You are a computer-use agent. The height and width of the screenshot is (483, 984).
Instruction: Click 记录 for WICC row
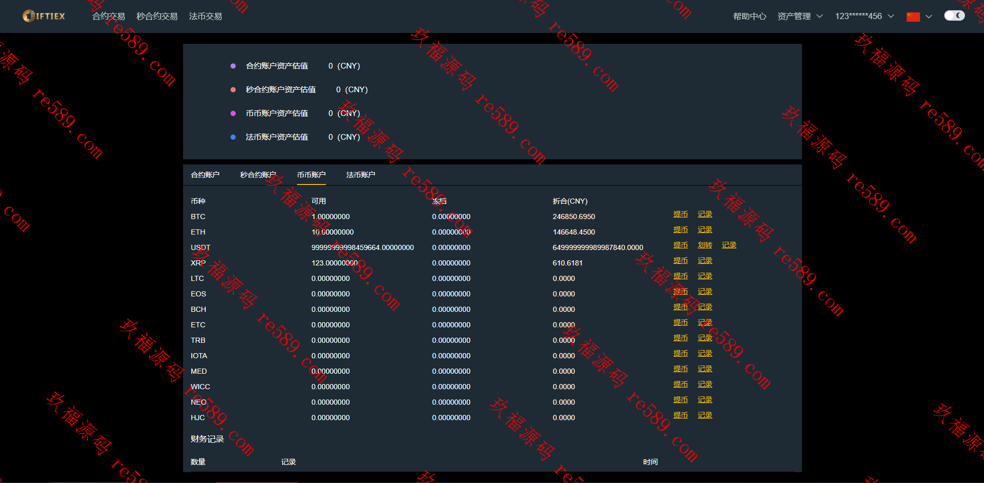click(705, 384)
